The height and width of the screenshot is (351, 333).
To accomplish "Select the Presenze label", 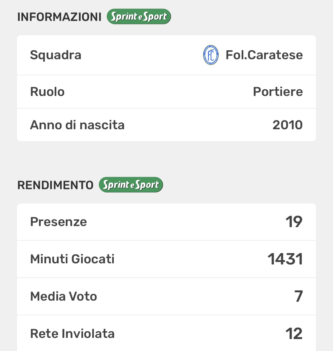I will [x=58, y=222].
